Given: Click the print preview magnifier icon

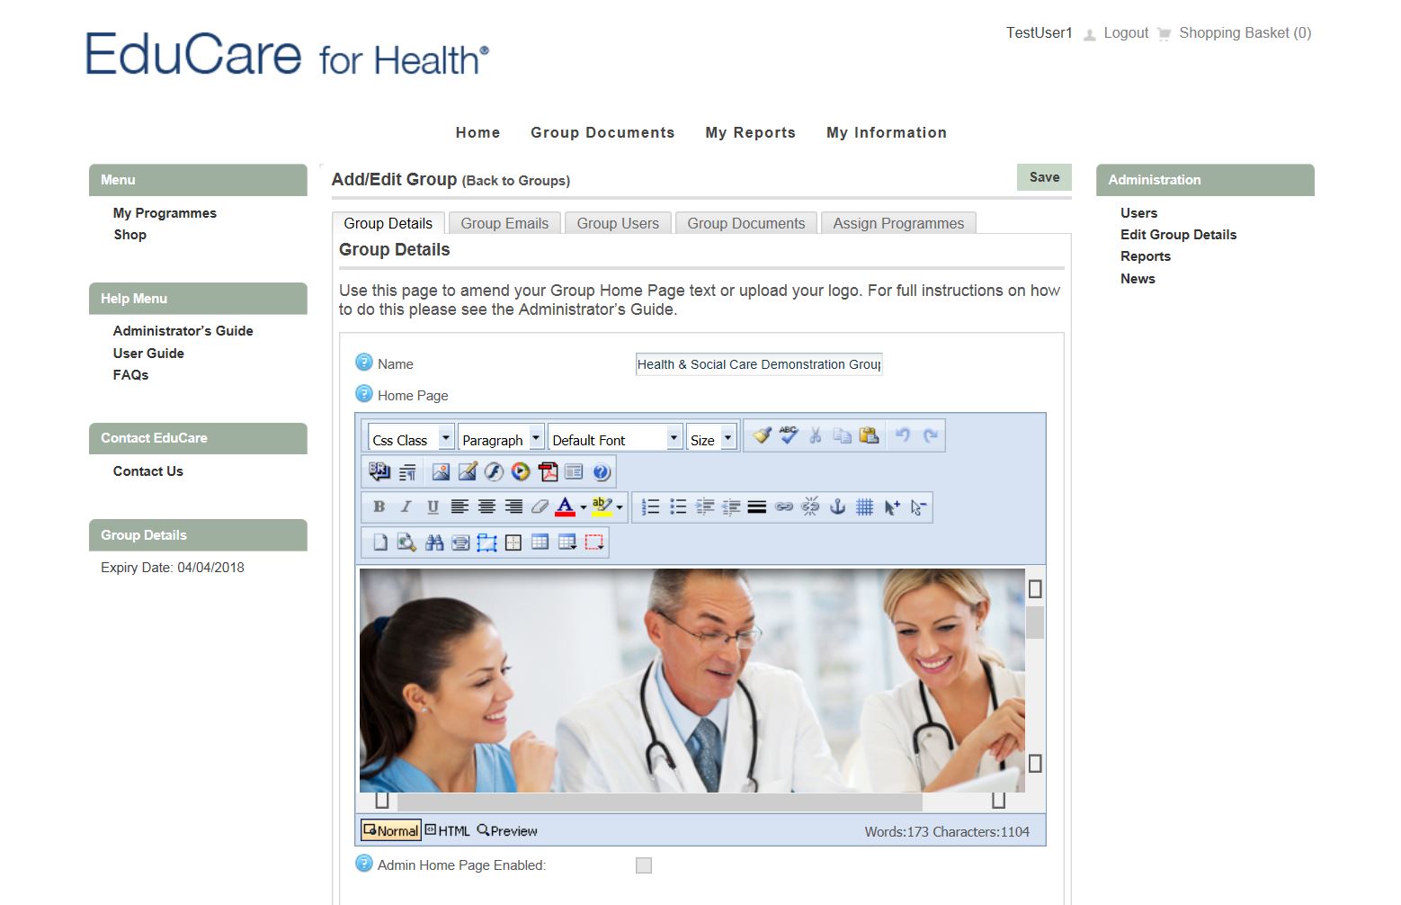Looking at the screenshot, I should (x=406, y=542).
